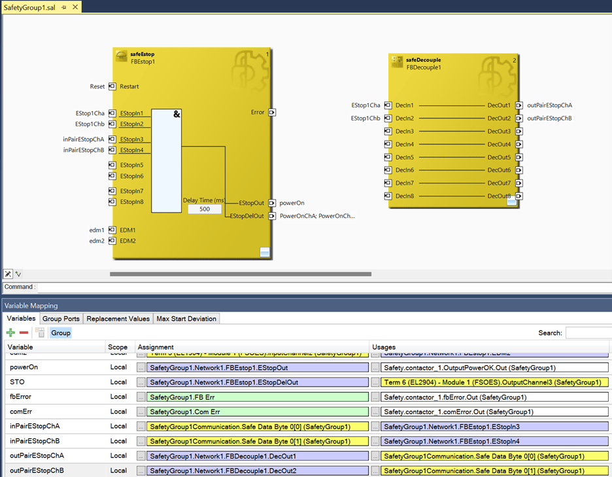Open the Replacement Values tab
Image resolution: width=612 pixels, height=477 pixels.
118,319
